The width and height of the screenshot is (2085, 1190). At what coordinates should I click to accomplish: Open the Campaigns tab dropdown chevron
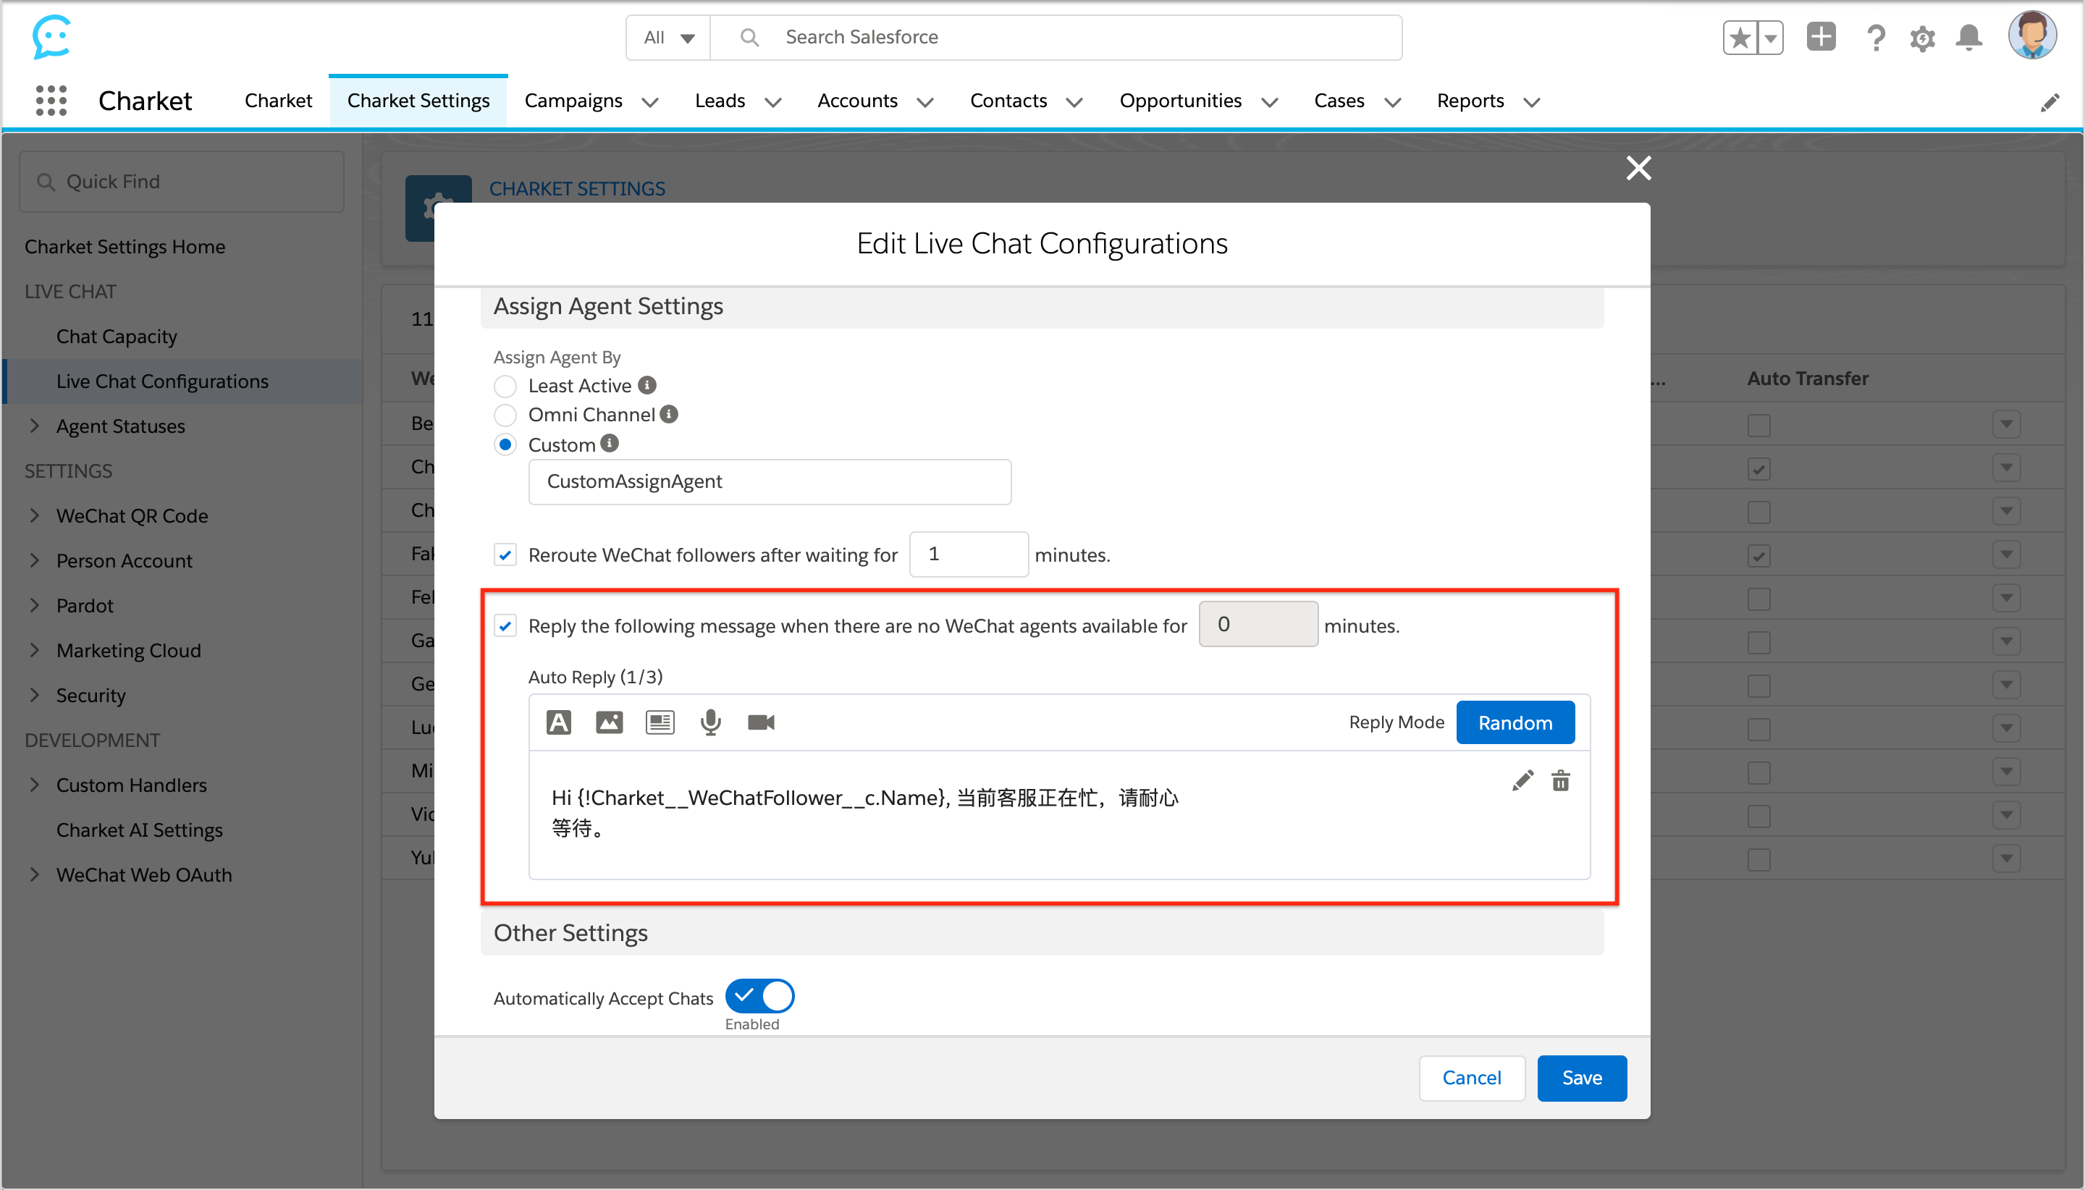[651, 102]
